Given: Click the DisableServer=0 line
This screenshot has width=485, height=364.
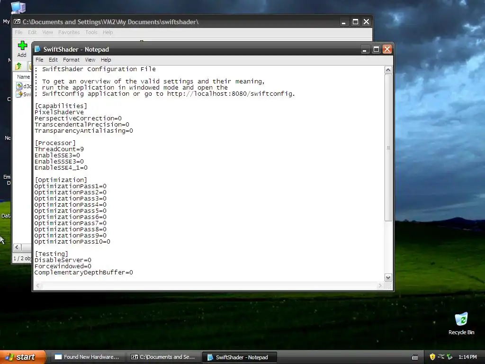Looking at the screenshot, I should [63, 260].
